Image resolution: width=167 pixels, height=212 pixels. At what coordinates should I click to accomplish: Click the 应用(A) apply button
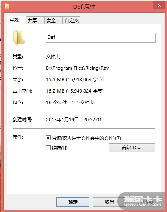click(146, 202)
